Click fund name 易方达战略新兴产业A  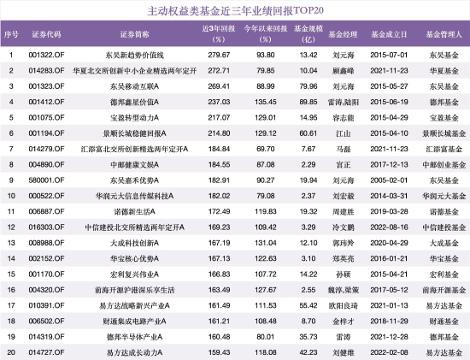[134, 305]
